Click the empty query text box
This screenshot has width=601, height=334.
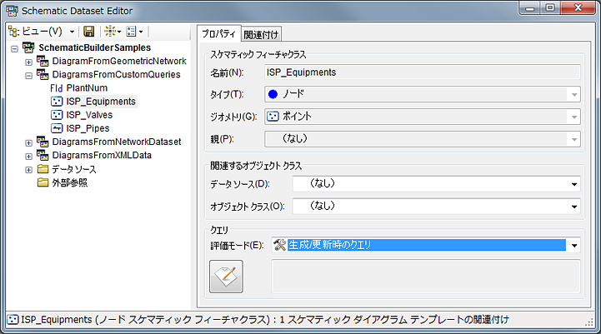[x=426, y=277]
